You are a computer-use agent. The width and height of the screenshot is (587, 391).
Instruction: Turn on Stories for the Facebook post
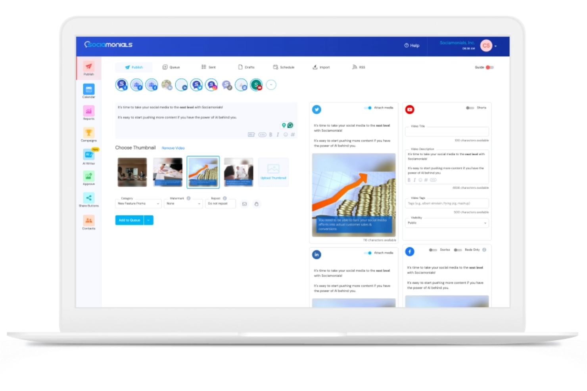pos(432,250)
